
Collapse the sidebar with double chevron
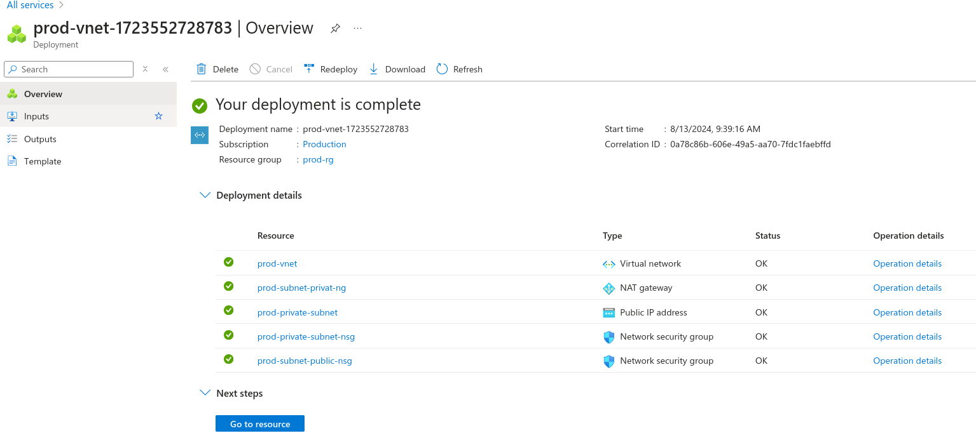(165, 69)
